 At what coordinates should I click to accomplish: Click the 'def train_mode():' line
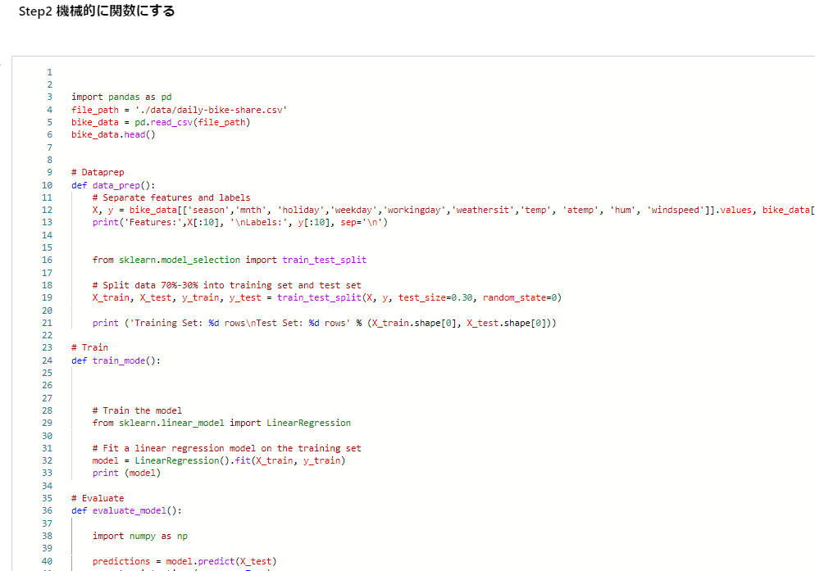(116, 360)
